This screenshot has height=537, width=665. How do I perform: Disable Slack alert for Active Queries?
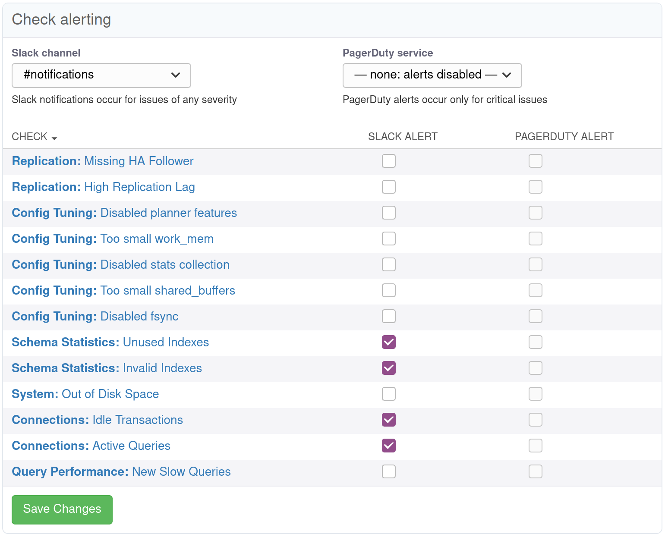coord(389,446)
